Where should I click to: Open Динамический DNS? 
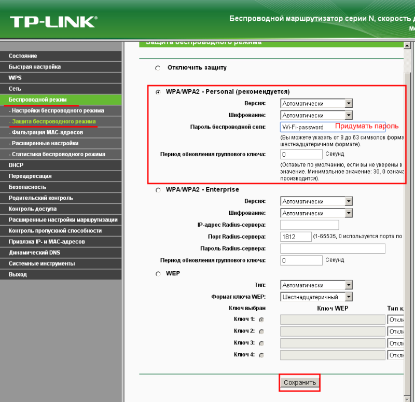point(61,253)
